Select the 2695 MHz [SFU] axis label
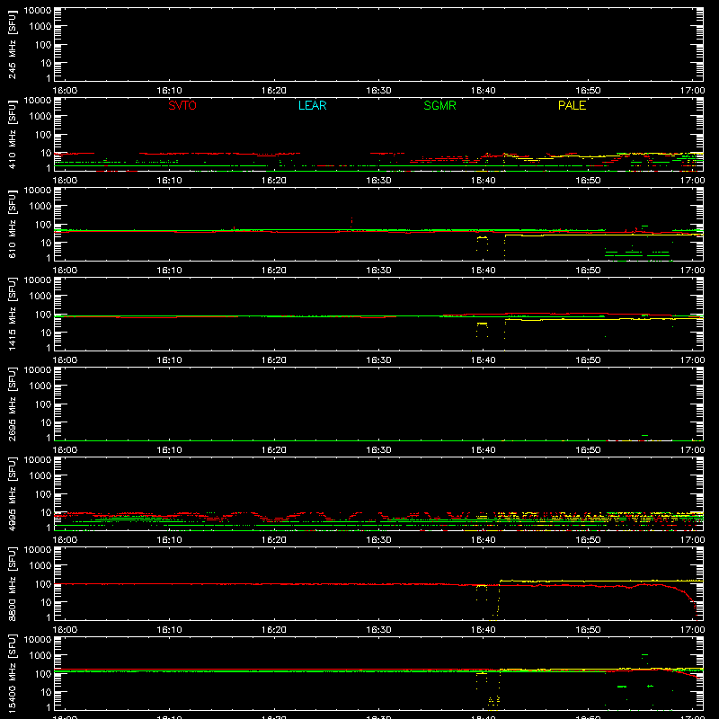The height and width of the screenshot is (719, 719). point(12,404)
